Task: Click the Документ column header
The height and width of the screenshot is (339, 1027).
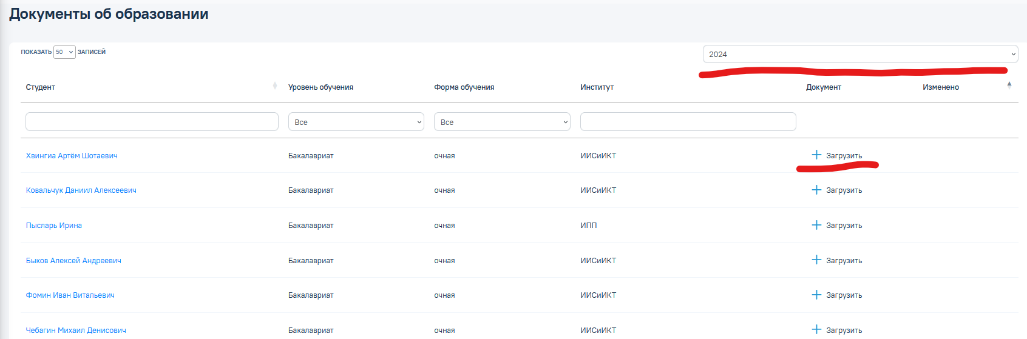Action: click(x=824, y=87)
